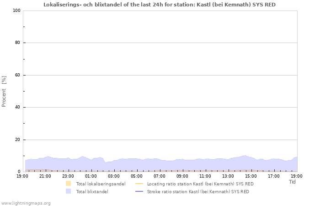
Task: Click the 'Procent [%]' vertical axis label
Action: click(4, 91)
